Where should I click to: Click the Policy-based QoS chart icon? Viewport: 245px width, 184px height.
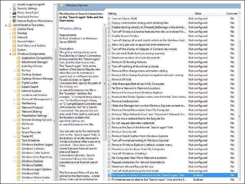(x=14, y=13)
